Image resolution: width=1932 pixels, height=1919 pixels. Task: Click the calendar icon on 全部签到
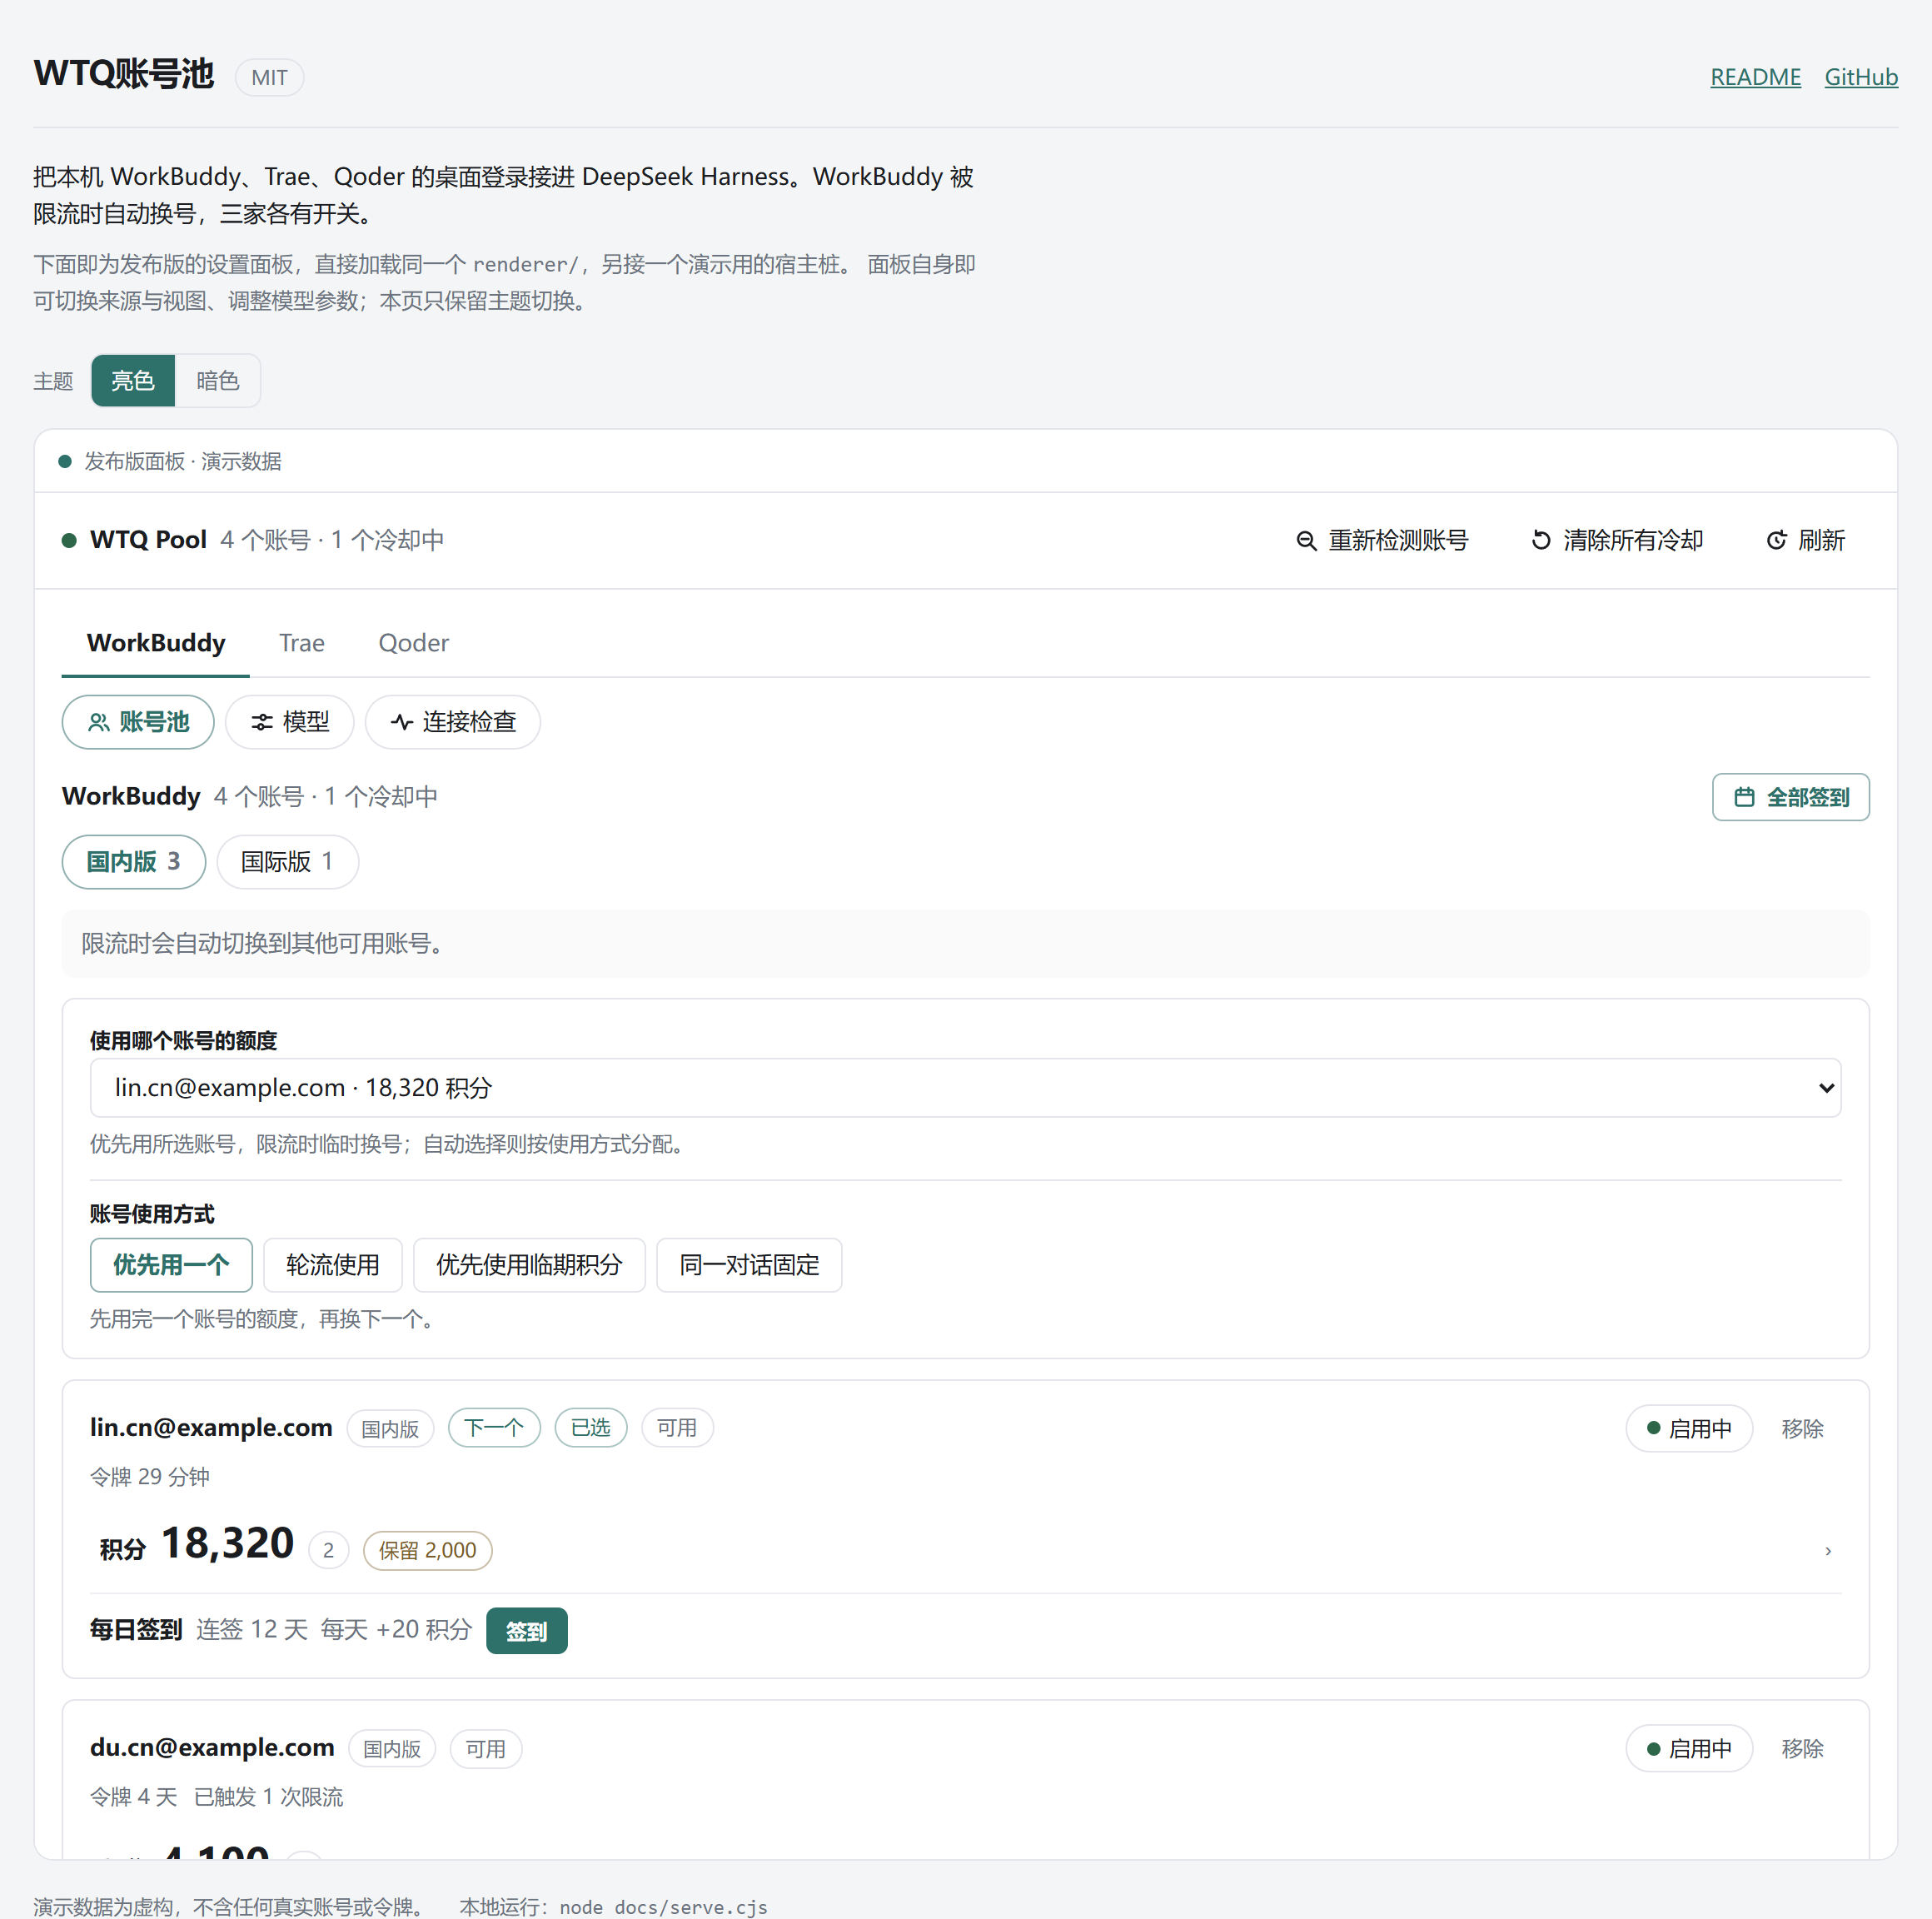(x=1744, y=797)
